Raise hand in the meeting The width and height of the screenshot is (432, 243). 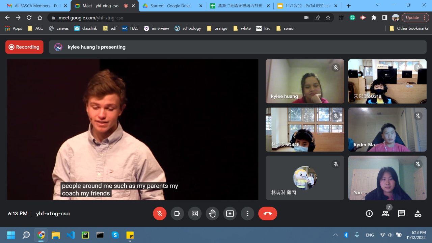[212, 214]
